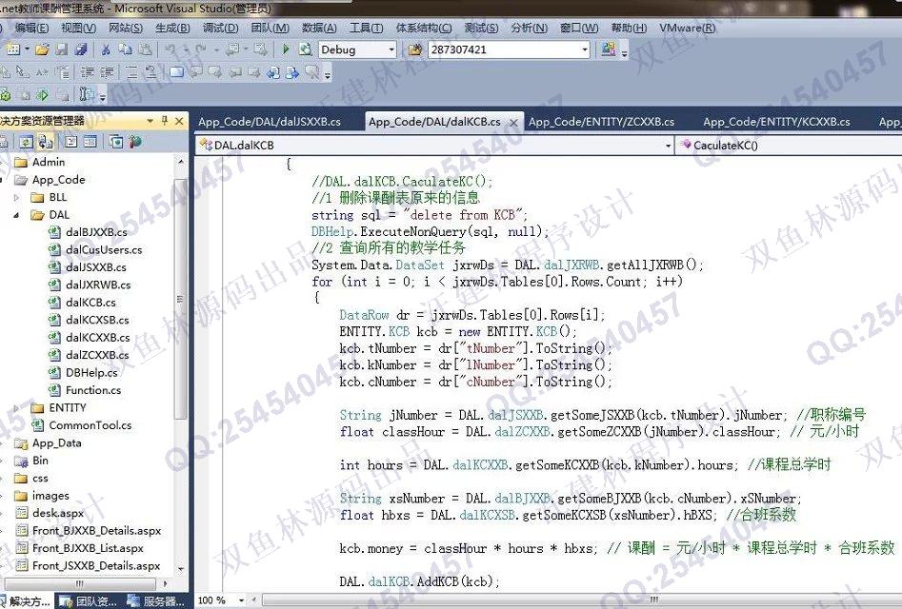
Task: Click the Redo arrow icon
Action: 201,49
